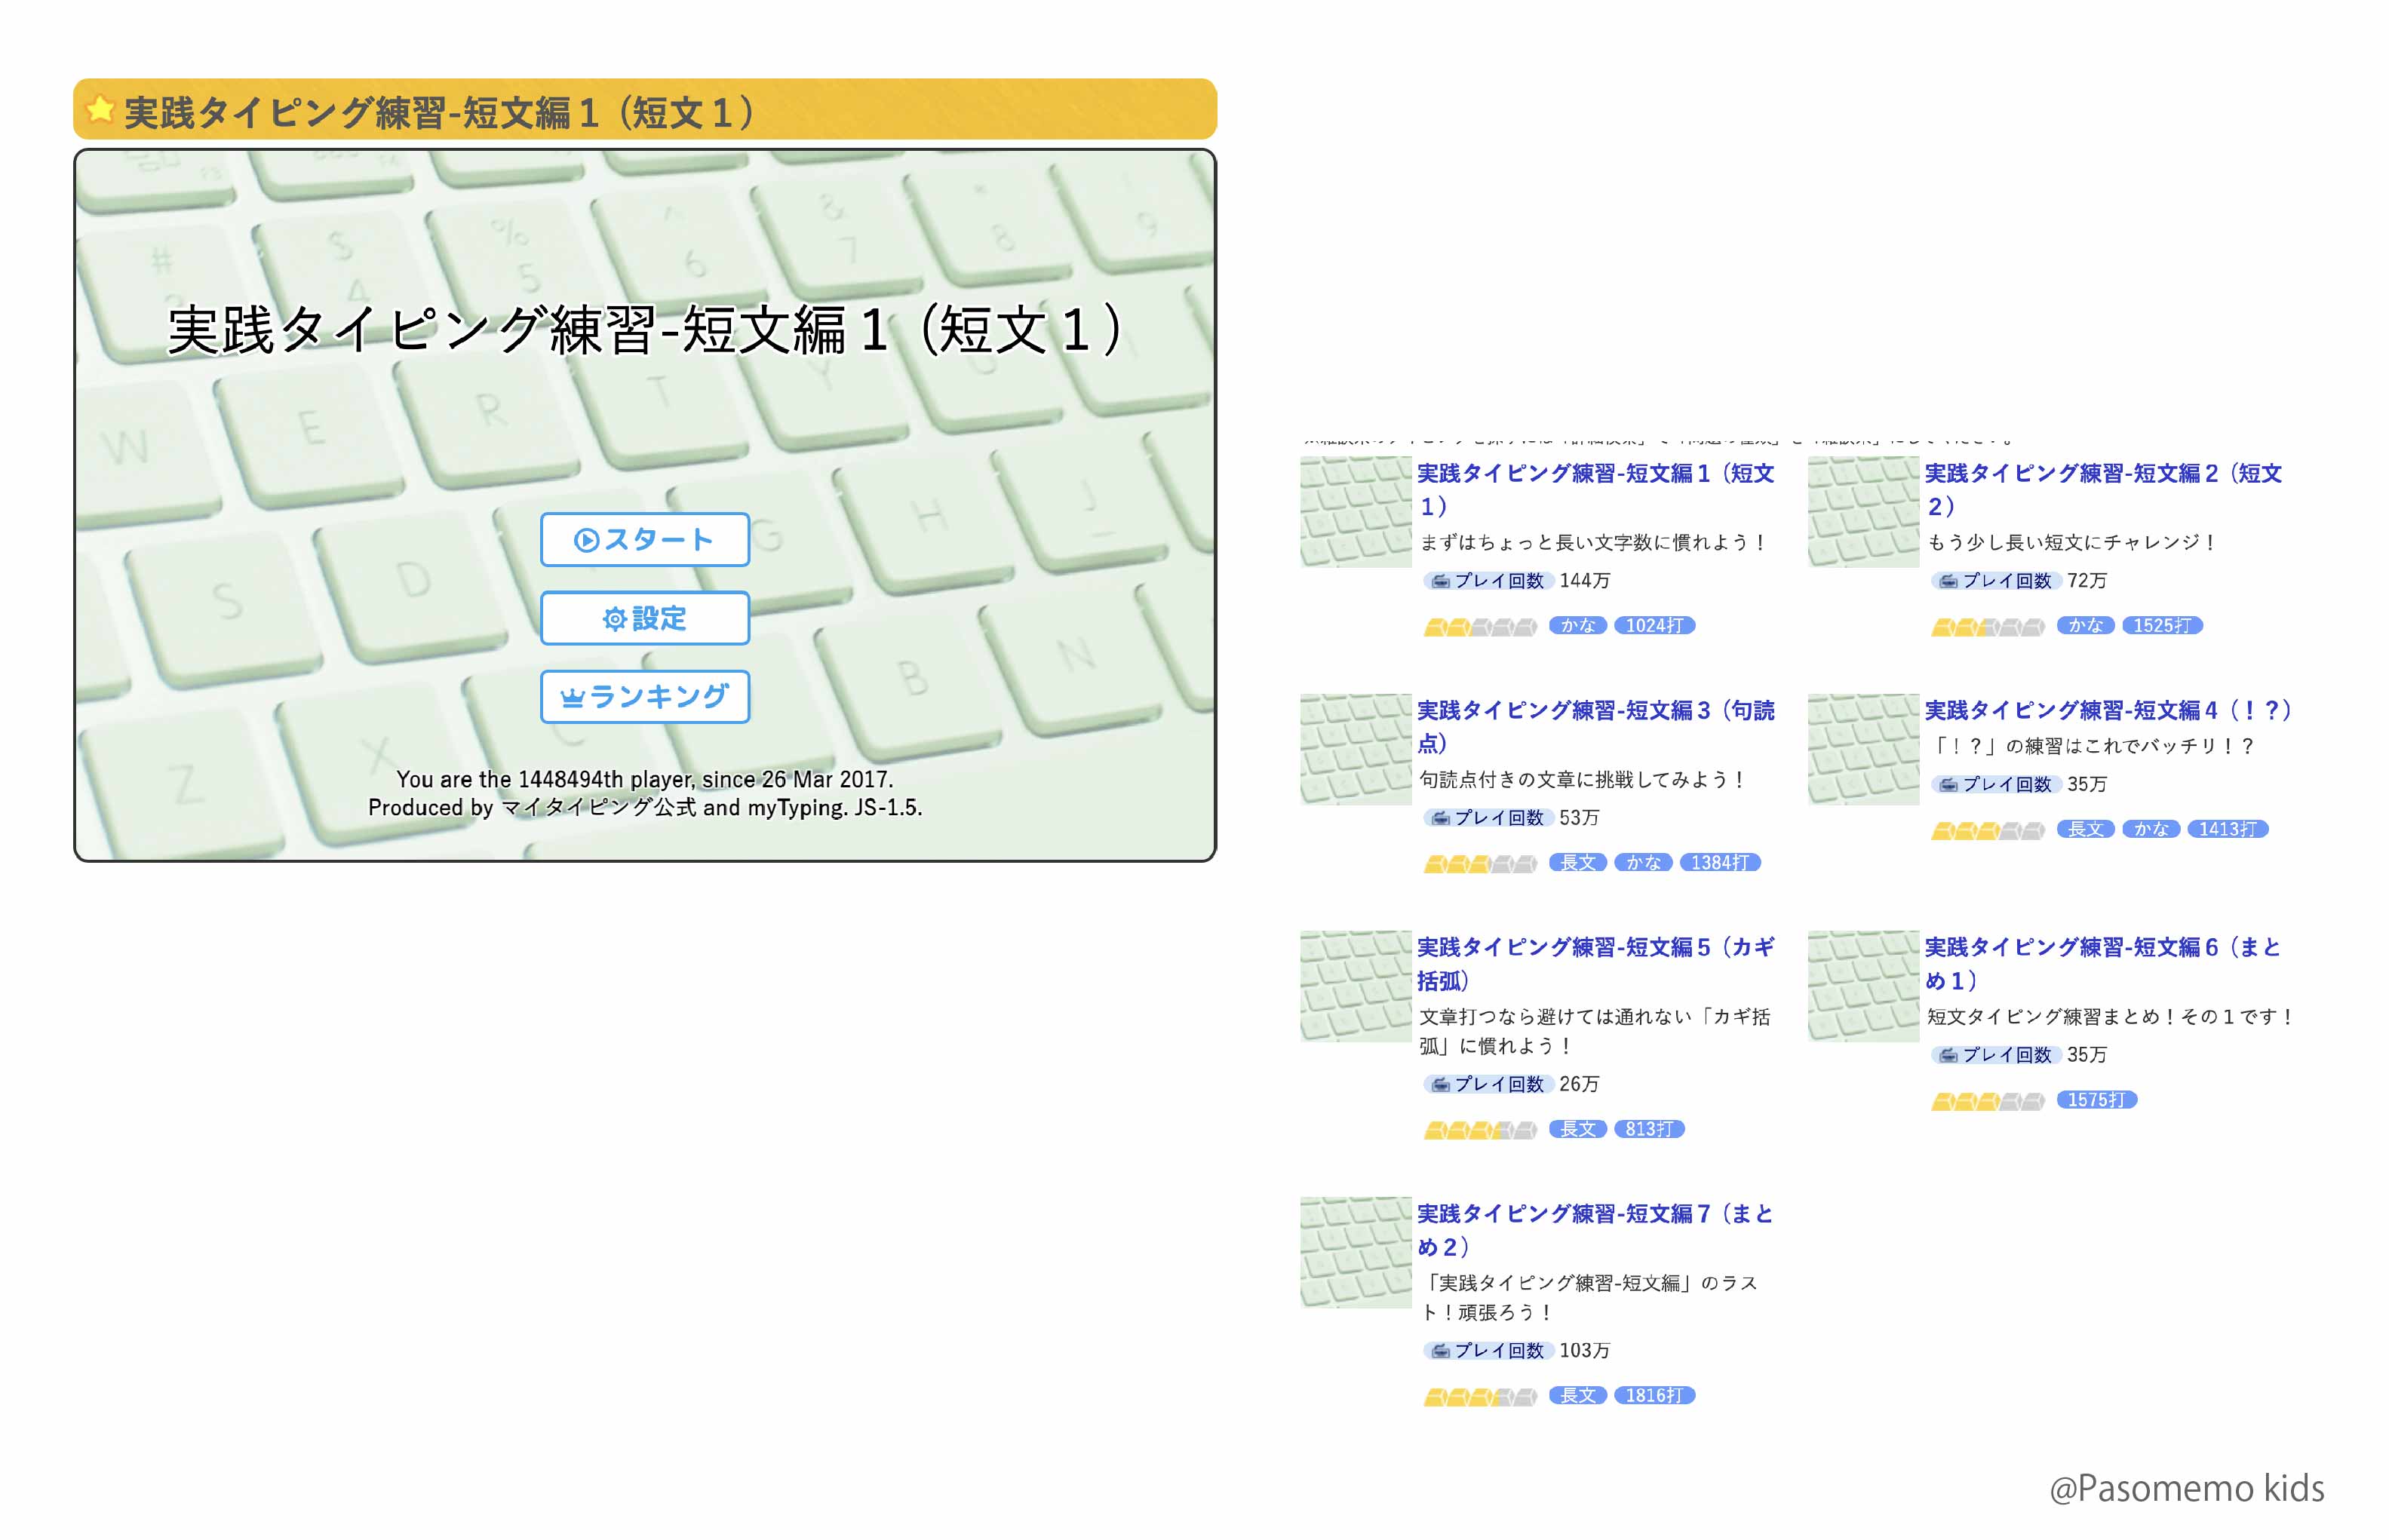
Task: Click difficulty rating icons beside 1575打
Action: click(x=1988, y=1101)
